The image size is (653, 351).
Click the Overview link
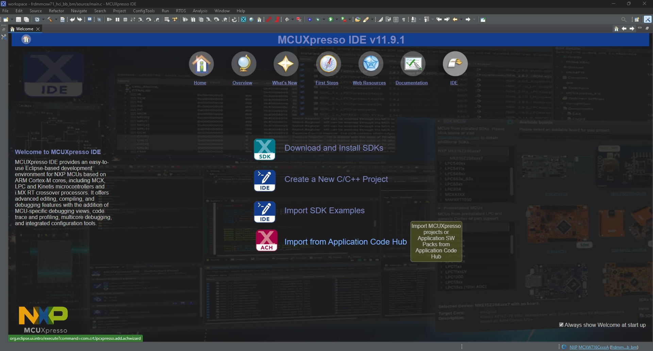pos(242,83)
